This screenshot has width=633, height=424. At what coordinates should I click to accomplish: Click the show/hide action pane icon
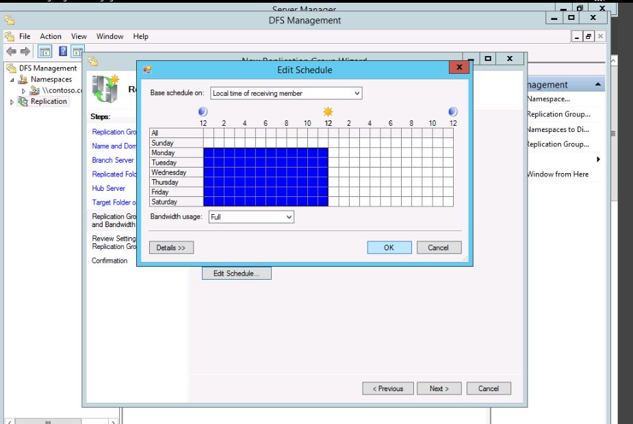(77, 51)
